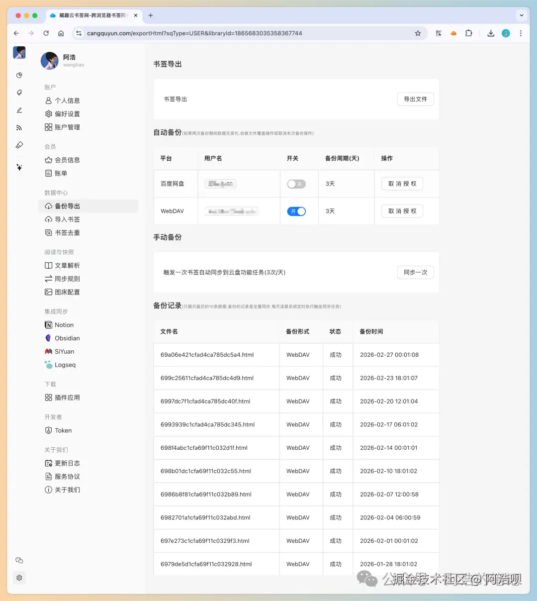Click the 同步一次 button
The width and height of the screenshot is (537, 601).
(416, 272)
